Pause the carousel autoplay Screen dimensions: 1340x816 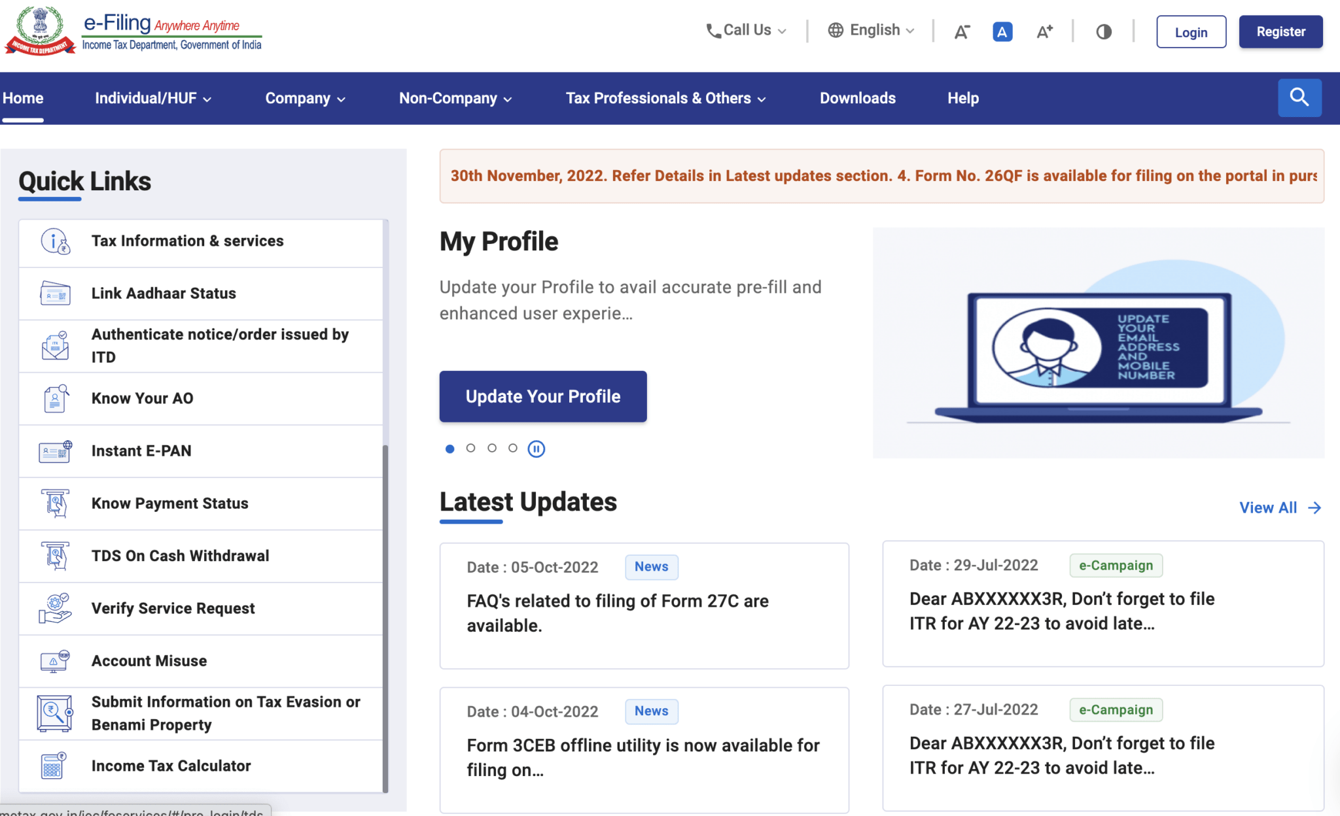pos(536,449)
